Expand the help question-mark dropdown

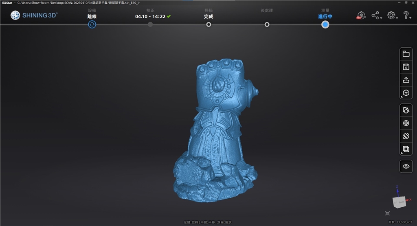tap(406, 16)
